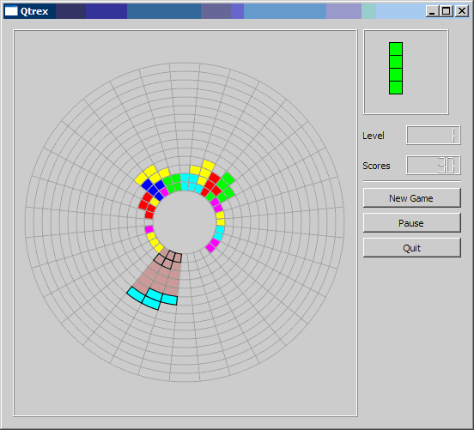Click the Qtrex window title icon
Image resolution: width=474 pixels, height=430 pixels.
click(x=11, y=11)
